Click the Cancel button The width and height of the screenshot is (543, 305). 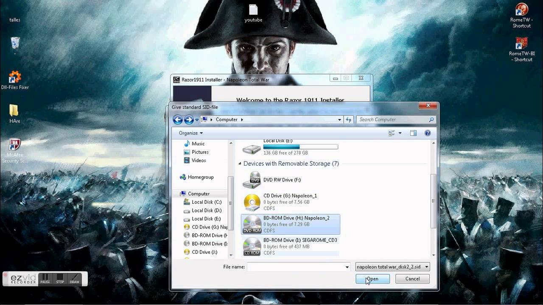[412, 279]
